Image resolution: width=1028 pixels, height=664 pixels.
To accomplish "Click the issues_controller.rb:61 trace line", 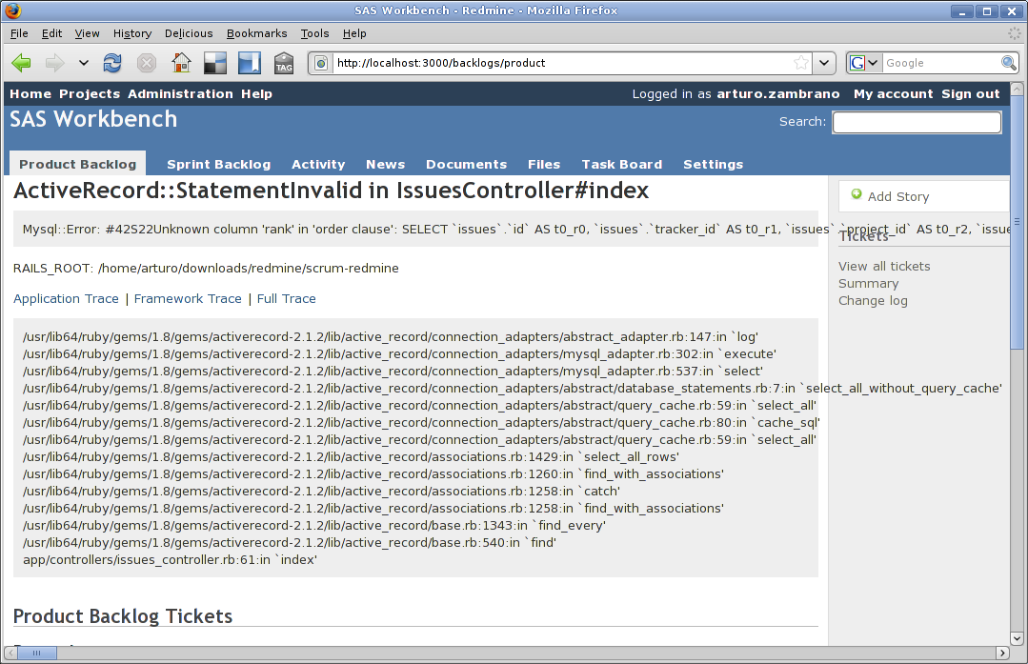I will [170, 560].
